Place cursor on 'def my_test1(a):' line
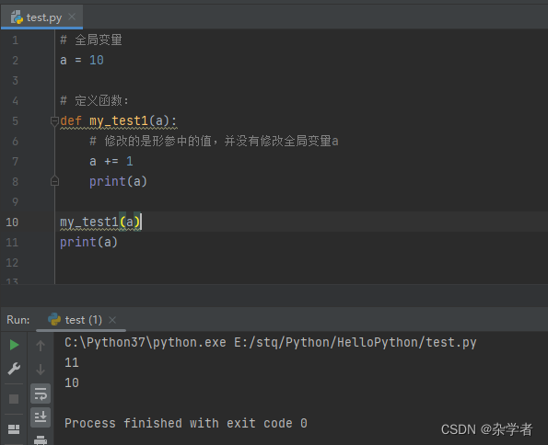The image size is (548, 445). (x=119, y=121)
